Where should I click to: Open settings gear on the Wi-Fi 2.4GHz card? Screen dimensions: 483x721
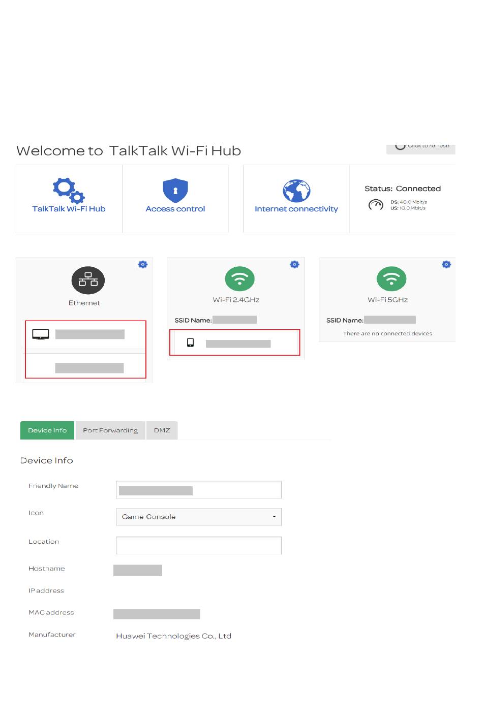coord(294,264)
